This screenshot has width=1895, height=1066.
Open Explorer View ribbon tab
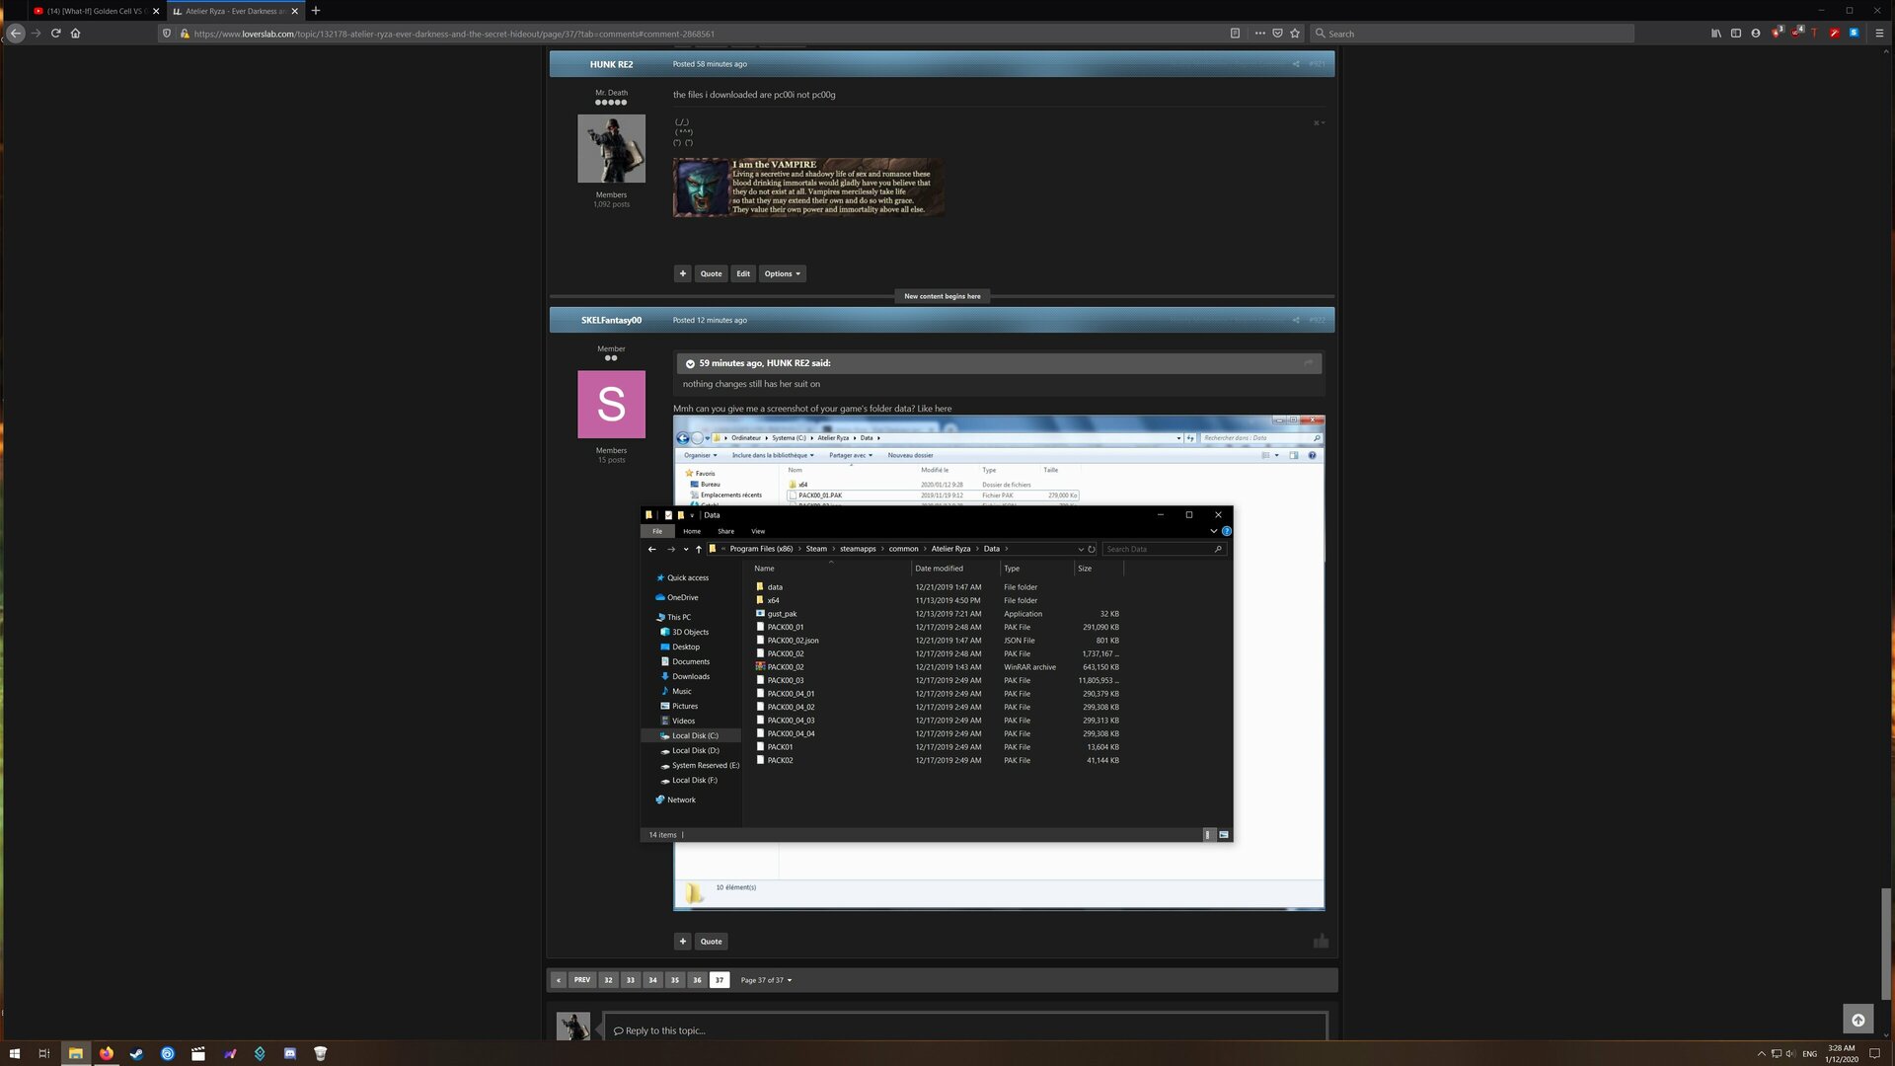[x=758, y=531]
